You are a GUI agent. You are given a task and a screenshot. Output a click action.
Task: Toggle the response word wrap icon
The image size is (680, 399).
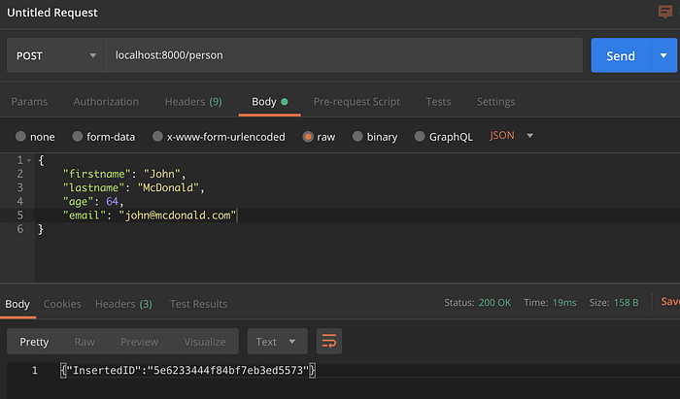[x=329, y=342]
